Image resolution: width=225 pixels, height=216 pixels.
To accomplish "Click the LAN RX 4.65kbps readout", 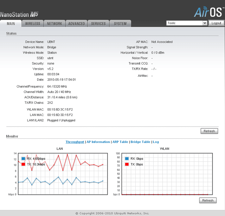I will point(36,158).
